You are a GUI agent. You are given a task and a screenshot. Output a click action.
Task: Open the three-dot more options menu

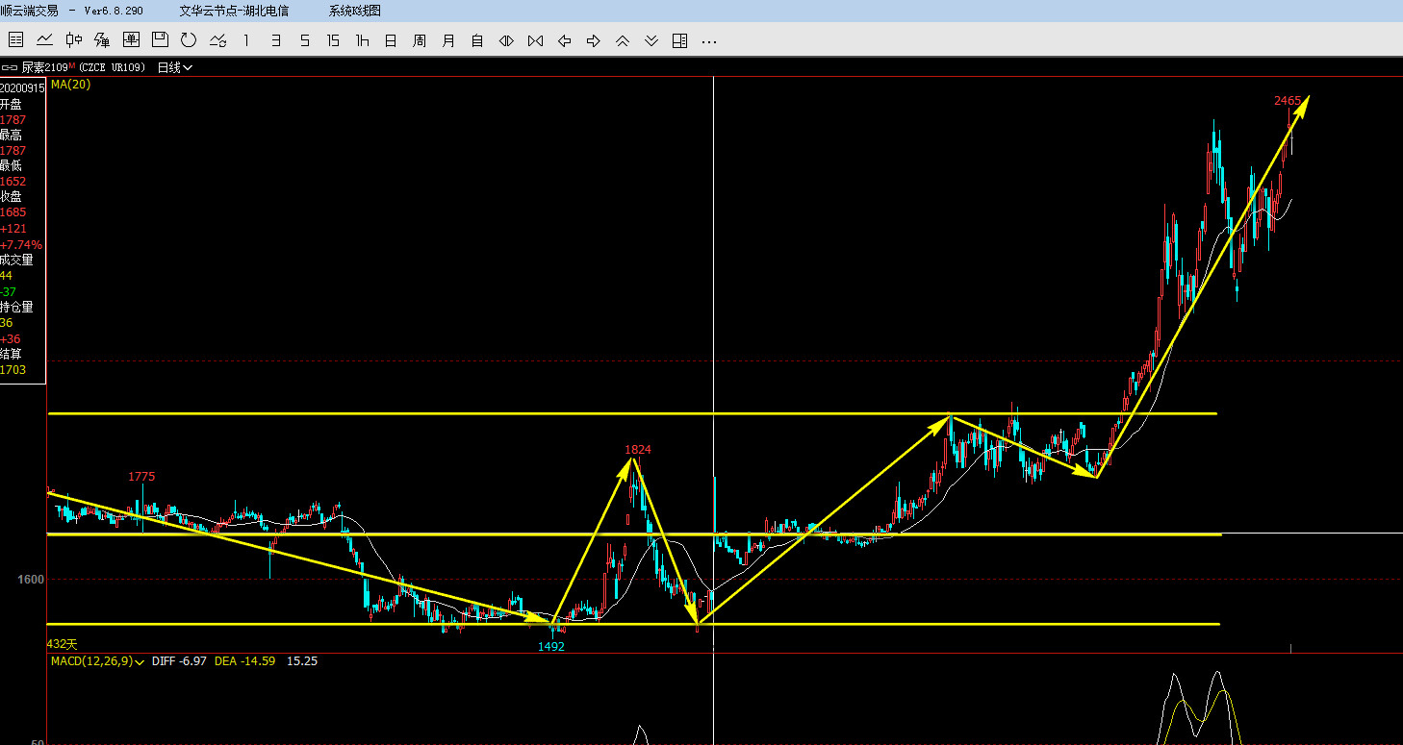tap(709, 40)
